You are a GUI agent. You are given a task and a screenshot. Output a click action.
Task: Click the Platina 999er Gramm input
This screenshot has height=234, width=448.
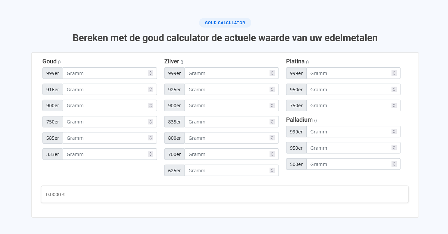(349, 73)
